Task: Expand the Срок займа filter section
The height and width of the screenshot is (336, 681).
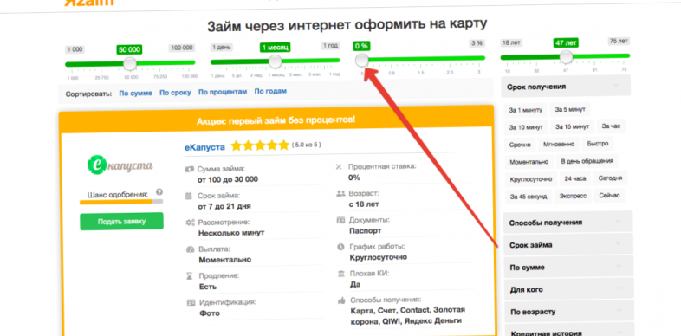Action: (568, 245)
